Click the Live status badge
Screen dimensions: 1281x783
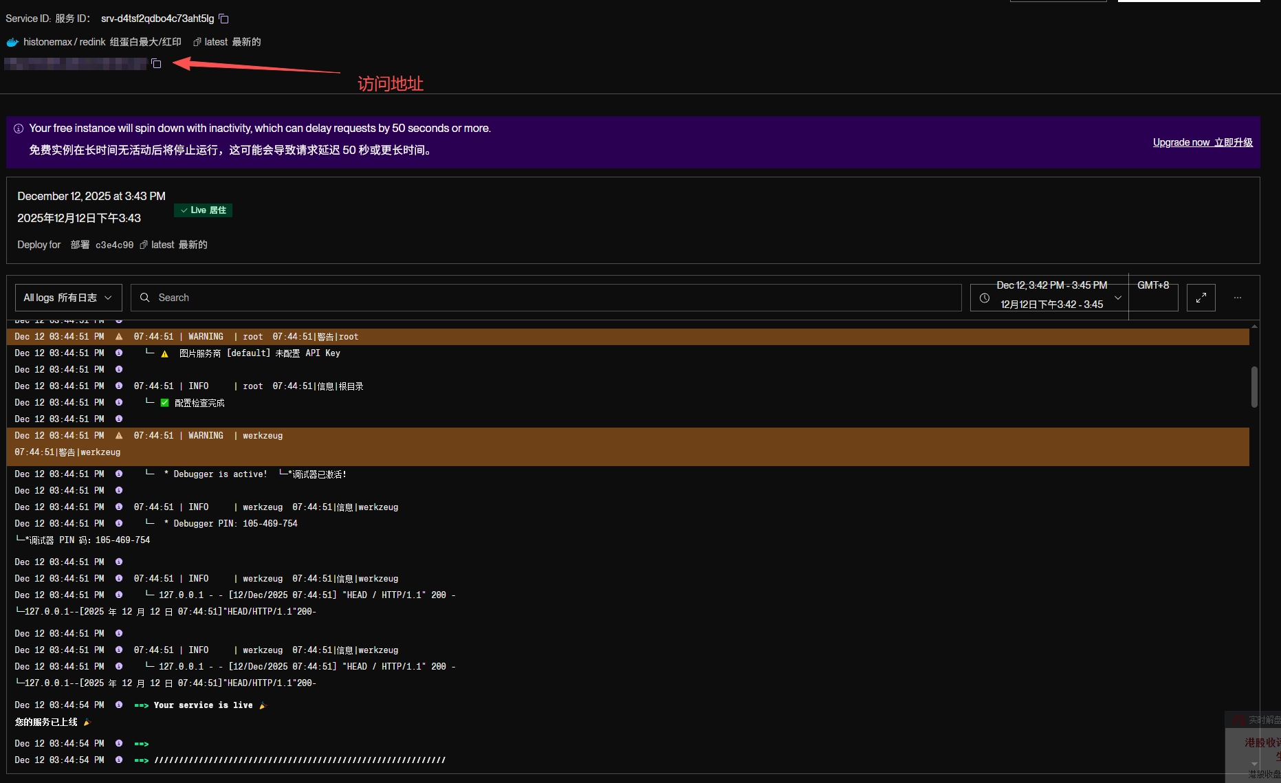point(203,210)
